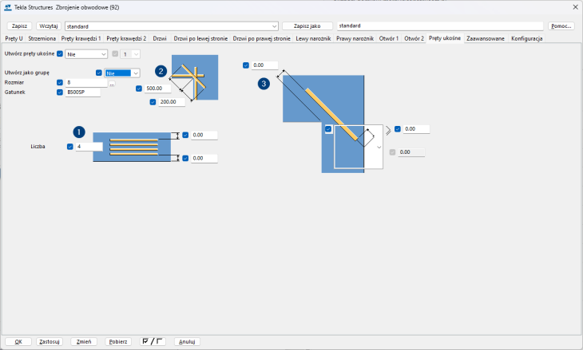This screenshot has height=350, width=583.
Task: Click the bottom offset 0.00 field in diagram 1
Action: point(204,159)
